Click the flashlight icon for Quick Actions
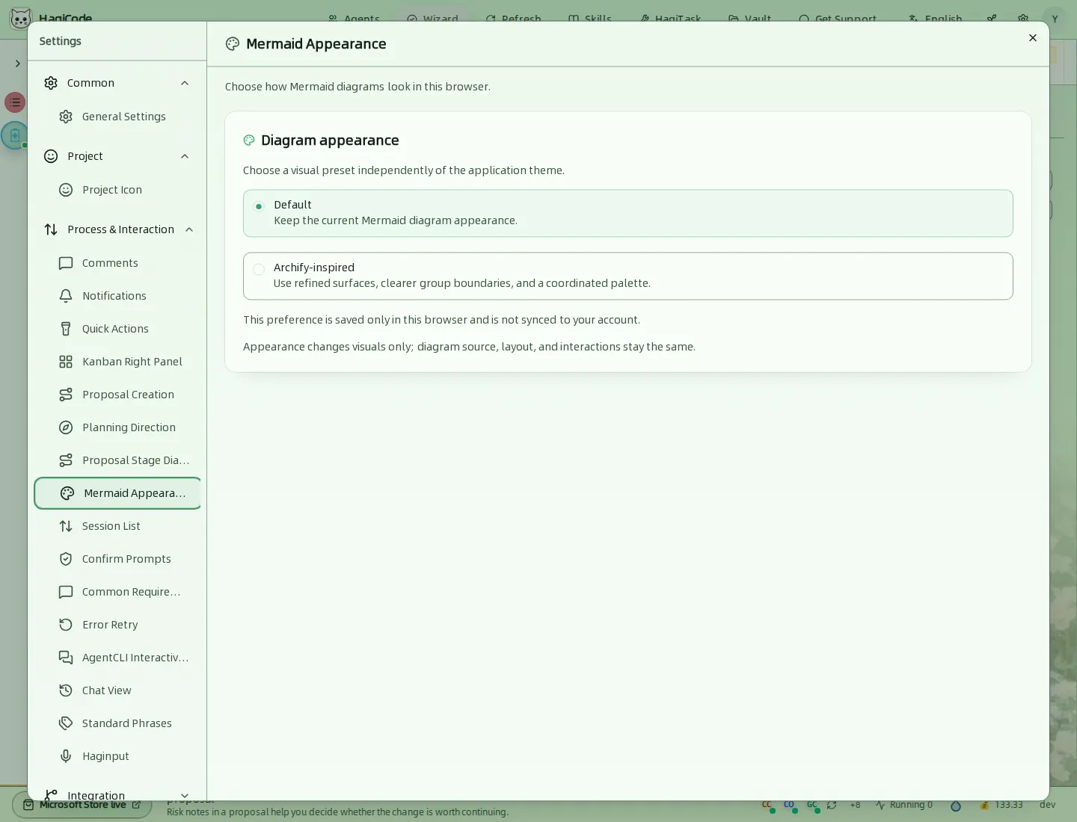The height and width of the screenshot is (822, 1077). [66, 329]
